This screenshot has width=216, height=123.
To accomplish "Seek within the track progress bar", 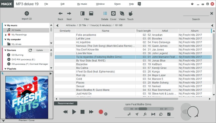I will [x=148, y=109].
